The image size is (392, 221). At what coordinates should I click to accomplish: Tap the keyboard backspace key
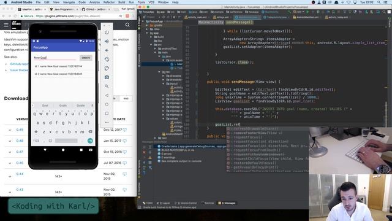tap(90, 131)
